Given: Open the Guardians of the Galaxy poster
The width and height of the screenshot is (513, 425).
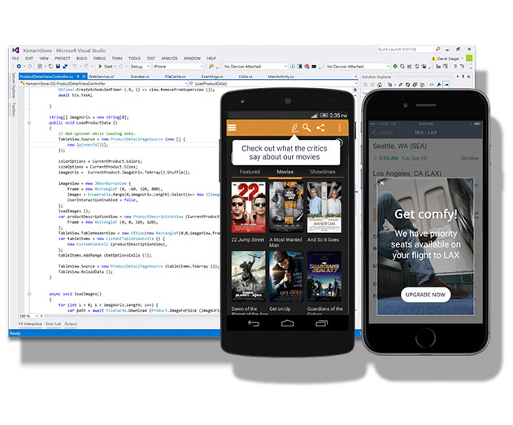Looking at the screenshot, I should click(x=324, y=276).
